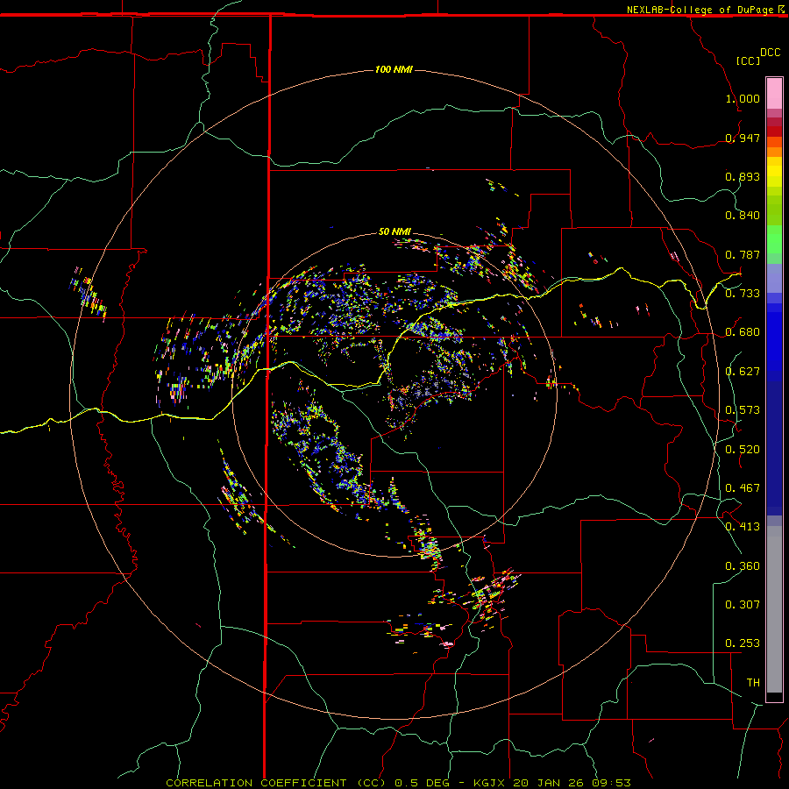Click the 0.413 scale value
The image size is (789, 789).
tap(743, 527)
